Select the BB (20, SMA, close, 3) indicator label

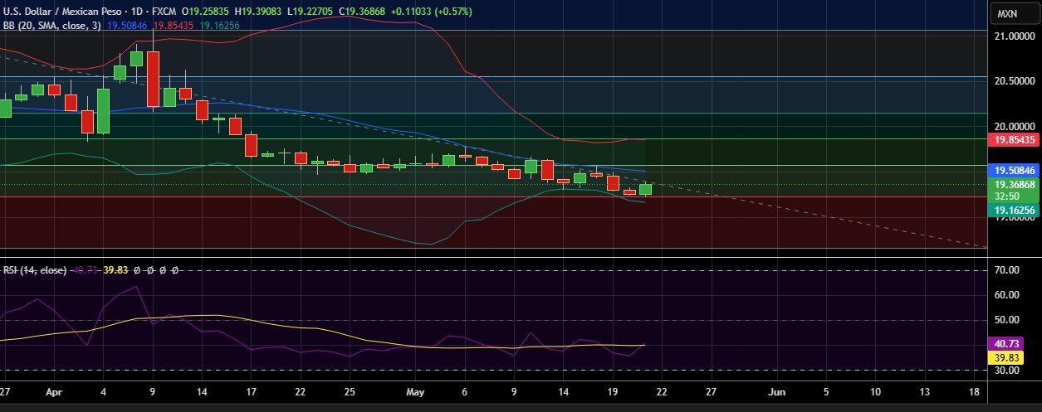click(x=51, y=26)
